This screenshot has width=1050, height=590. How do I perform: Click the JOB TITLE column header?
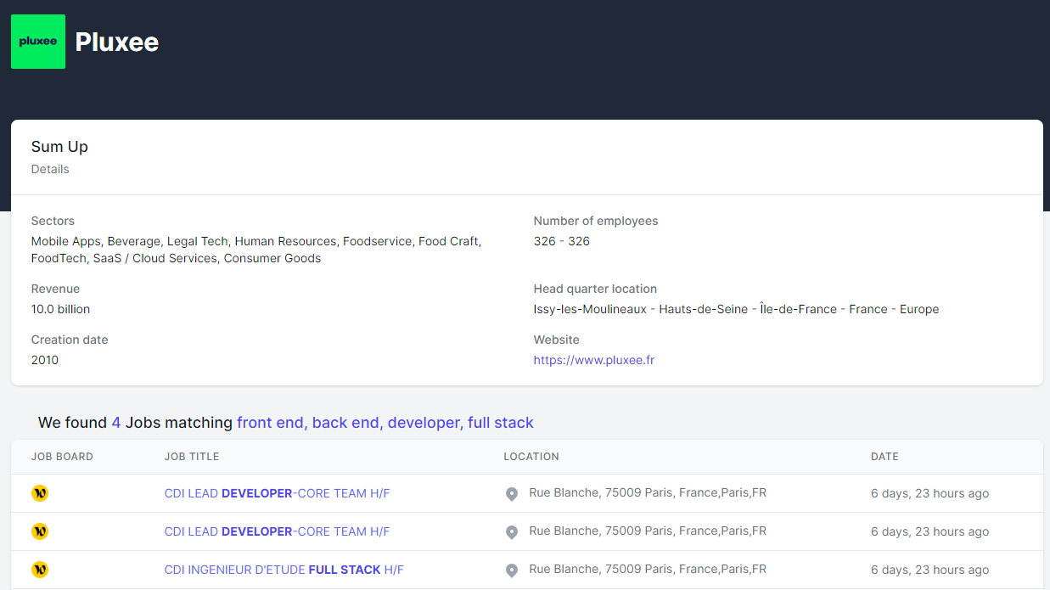tap(192, 457)
